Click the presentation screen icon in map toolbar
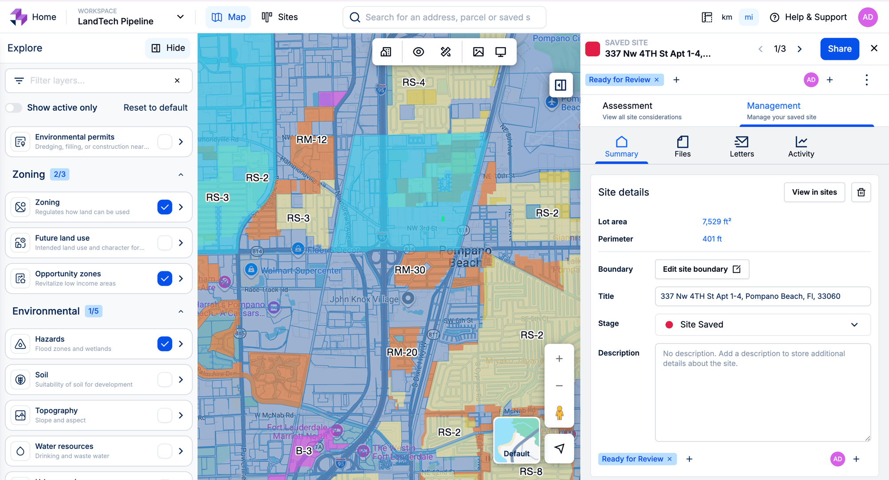Viewport: 889px width, 480px height. pos(501,52)
